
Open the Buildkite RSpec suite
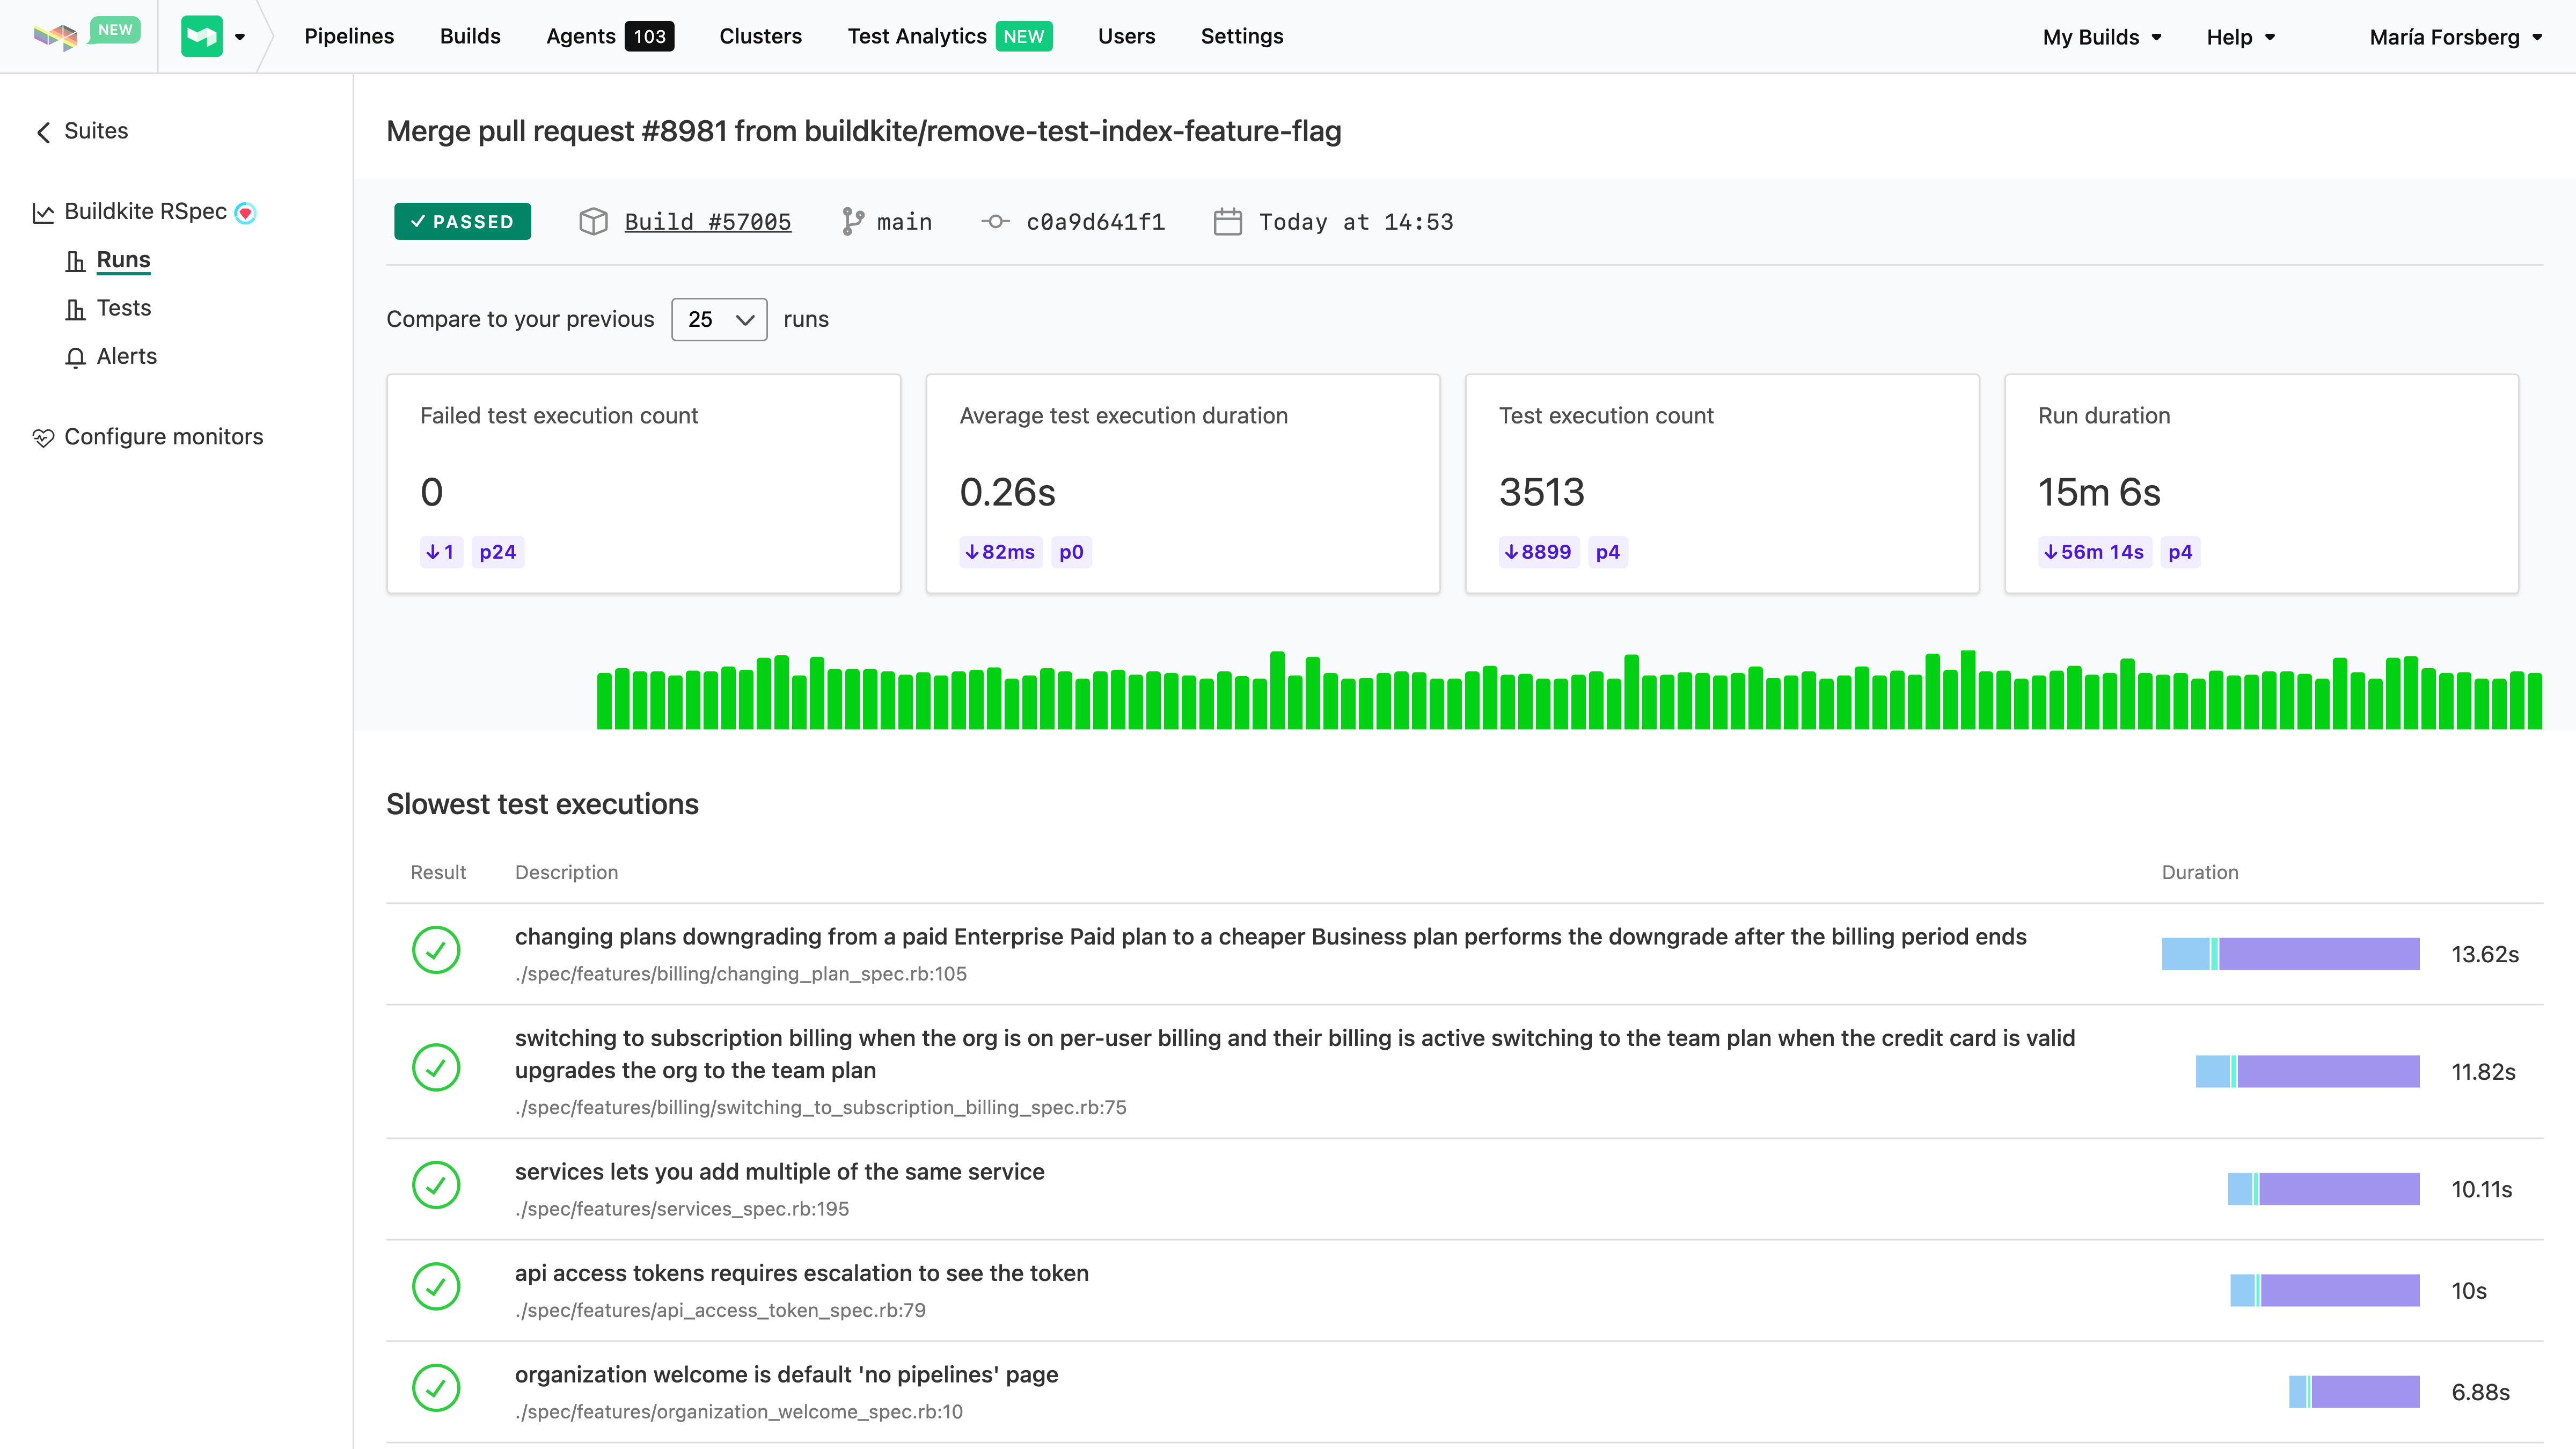click(145, 211)
